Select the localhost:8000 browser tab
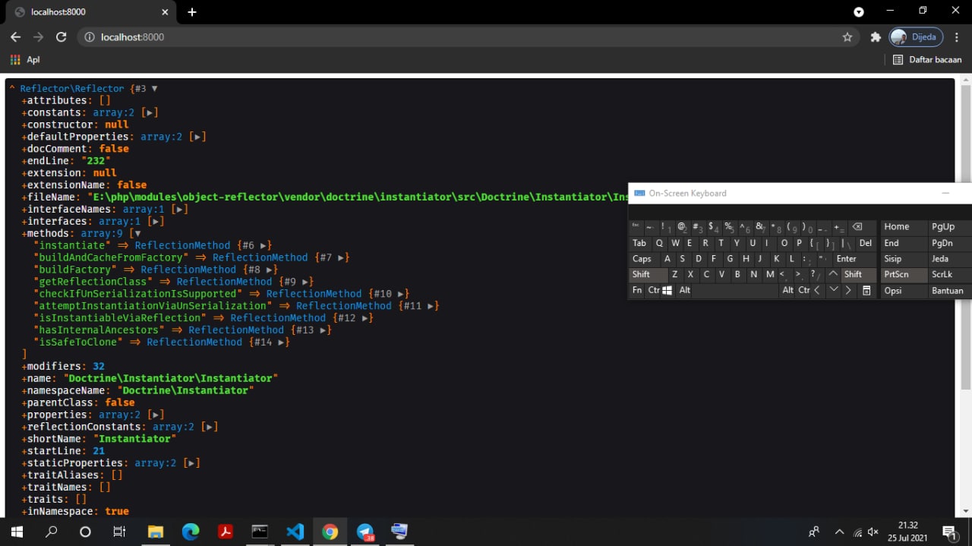972x546 pixels. (x=84, y=12)
